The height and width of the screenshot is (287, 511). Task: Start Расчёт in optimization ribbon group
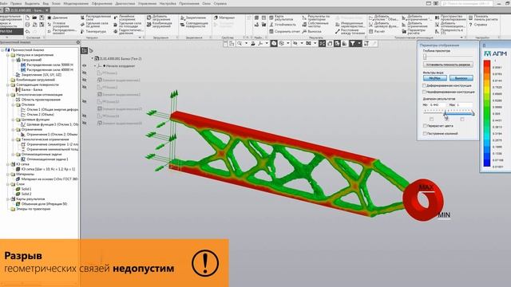point(376,32)
